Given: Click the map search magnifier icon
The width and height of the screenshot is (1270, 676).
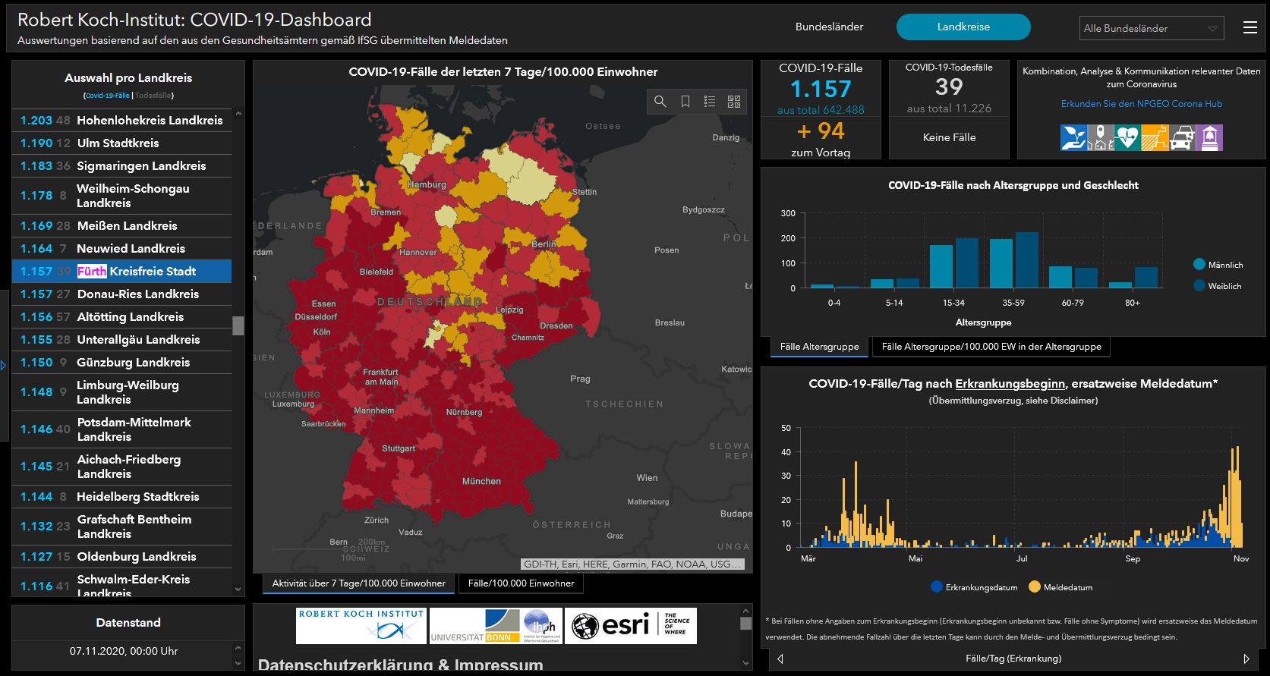Looking at the screenshot, I should (x=660, y=102).
